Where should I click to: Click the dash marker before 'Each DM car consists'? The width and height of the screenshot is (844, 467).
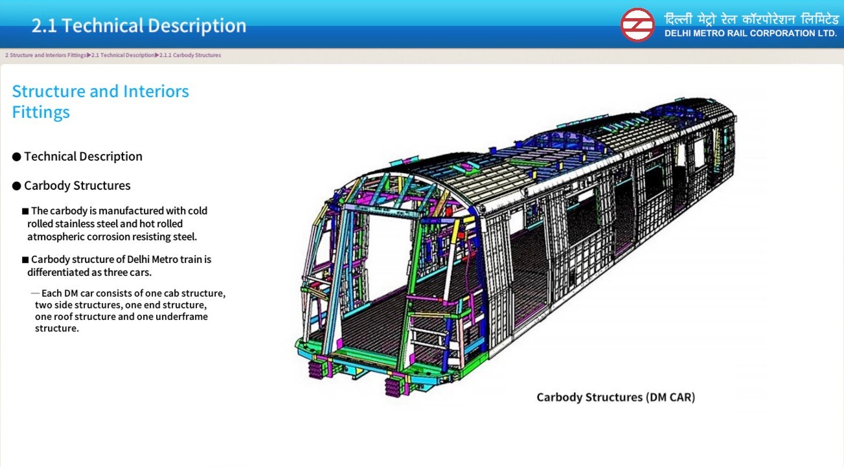[x=36, y=293]
